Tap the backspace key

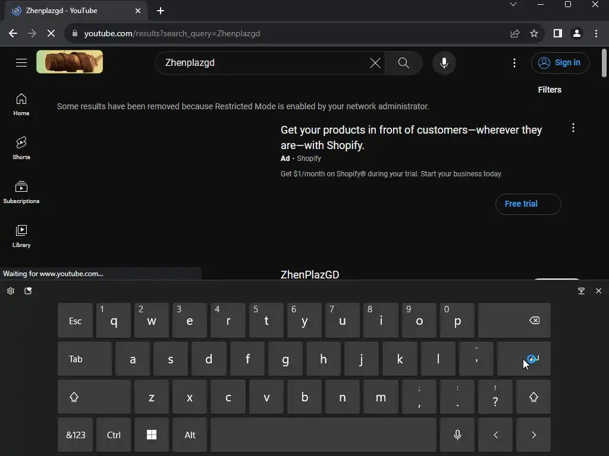pyautogui.click(x=514, y=321)
